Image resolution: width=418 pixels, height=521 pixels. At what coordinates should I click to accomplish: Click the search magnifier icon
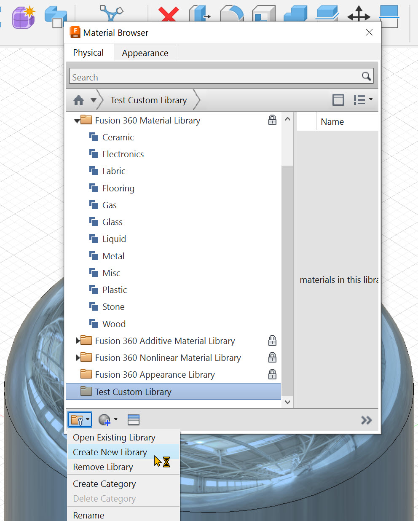tap(366, 76)
